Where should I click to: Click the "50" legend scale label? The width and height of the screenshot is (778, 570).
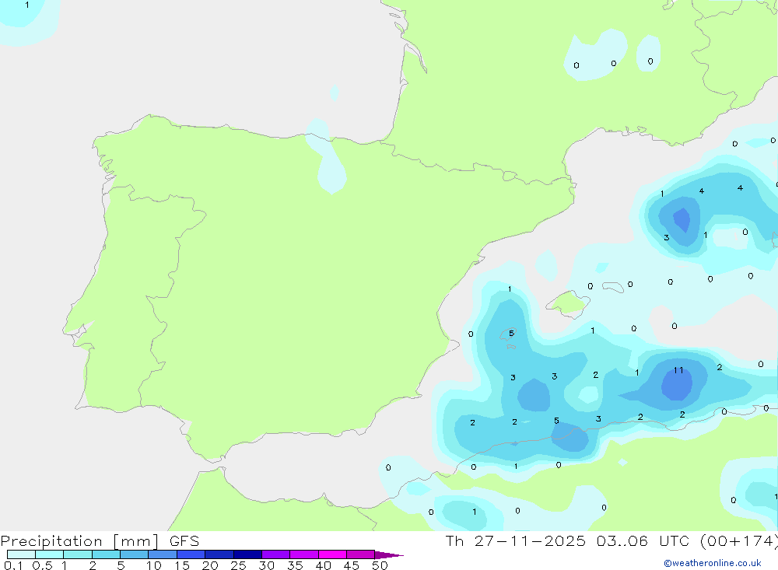[380, 565]
